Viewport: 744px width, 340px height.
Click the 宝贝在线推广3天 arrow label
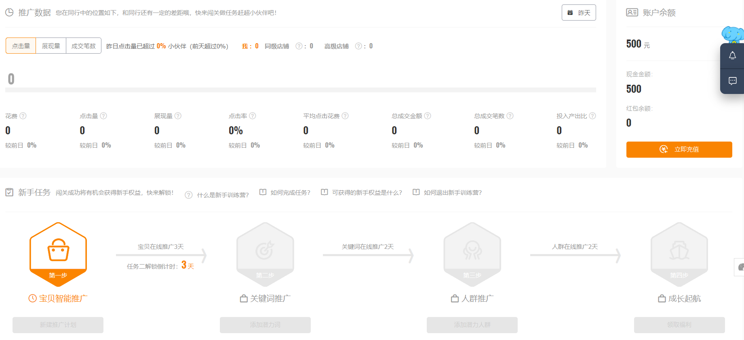coord(161,246)
